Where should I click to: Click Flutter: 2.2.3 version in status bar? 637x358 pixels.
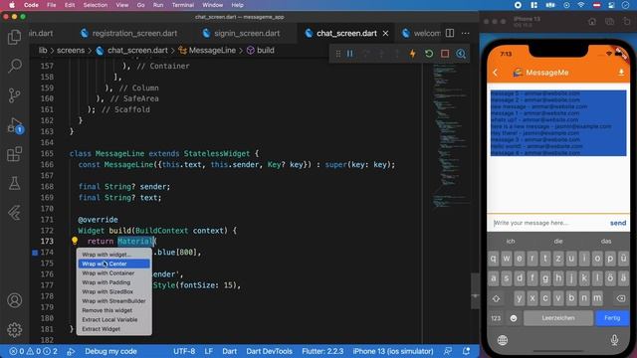click(322, 351)
